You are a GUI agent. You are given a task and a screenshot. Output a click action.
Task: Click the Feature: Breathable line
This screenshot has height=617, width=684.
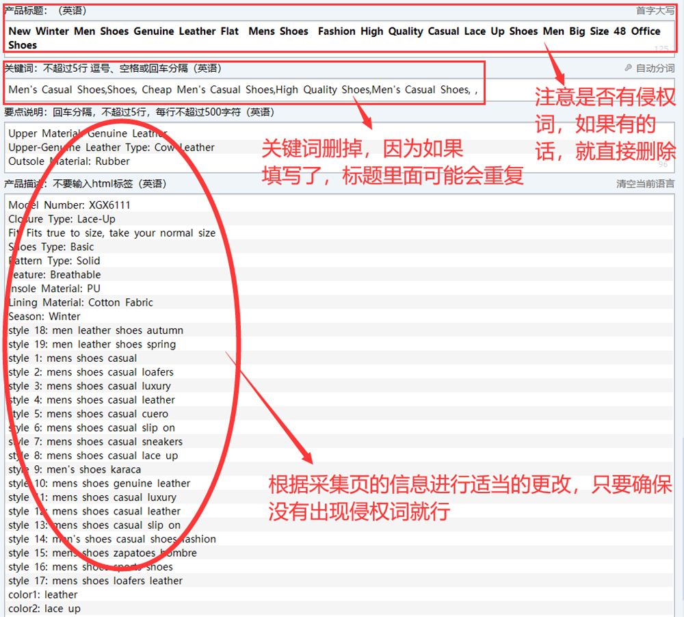(55, 275)
